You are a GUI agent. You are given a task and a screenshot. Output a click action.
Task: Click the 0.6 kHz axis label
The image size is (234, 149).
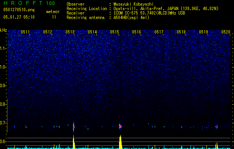pos(3,142)
